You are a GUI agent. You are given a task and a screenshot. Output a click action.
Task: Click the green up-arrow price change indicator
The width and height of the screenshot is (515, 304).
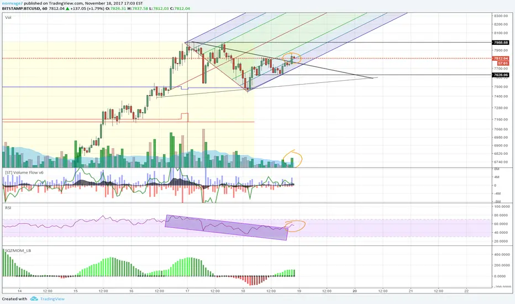click(x=67, y=8)
